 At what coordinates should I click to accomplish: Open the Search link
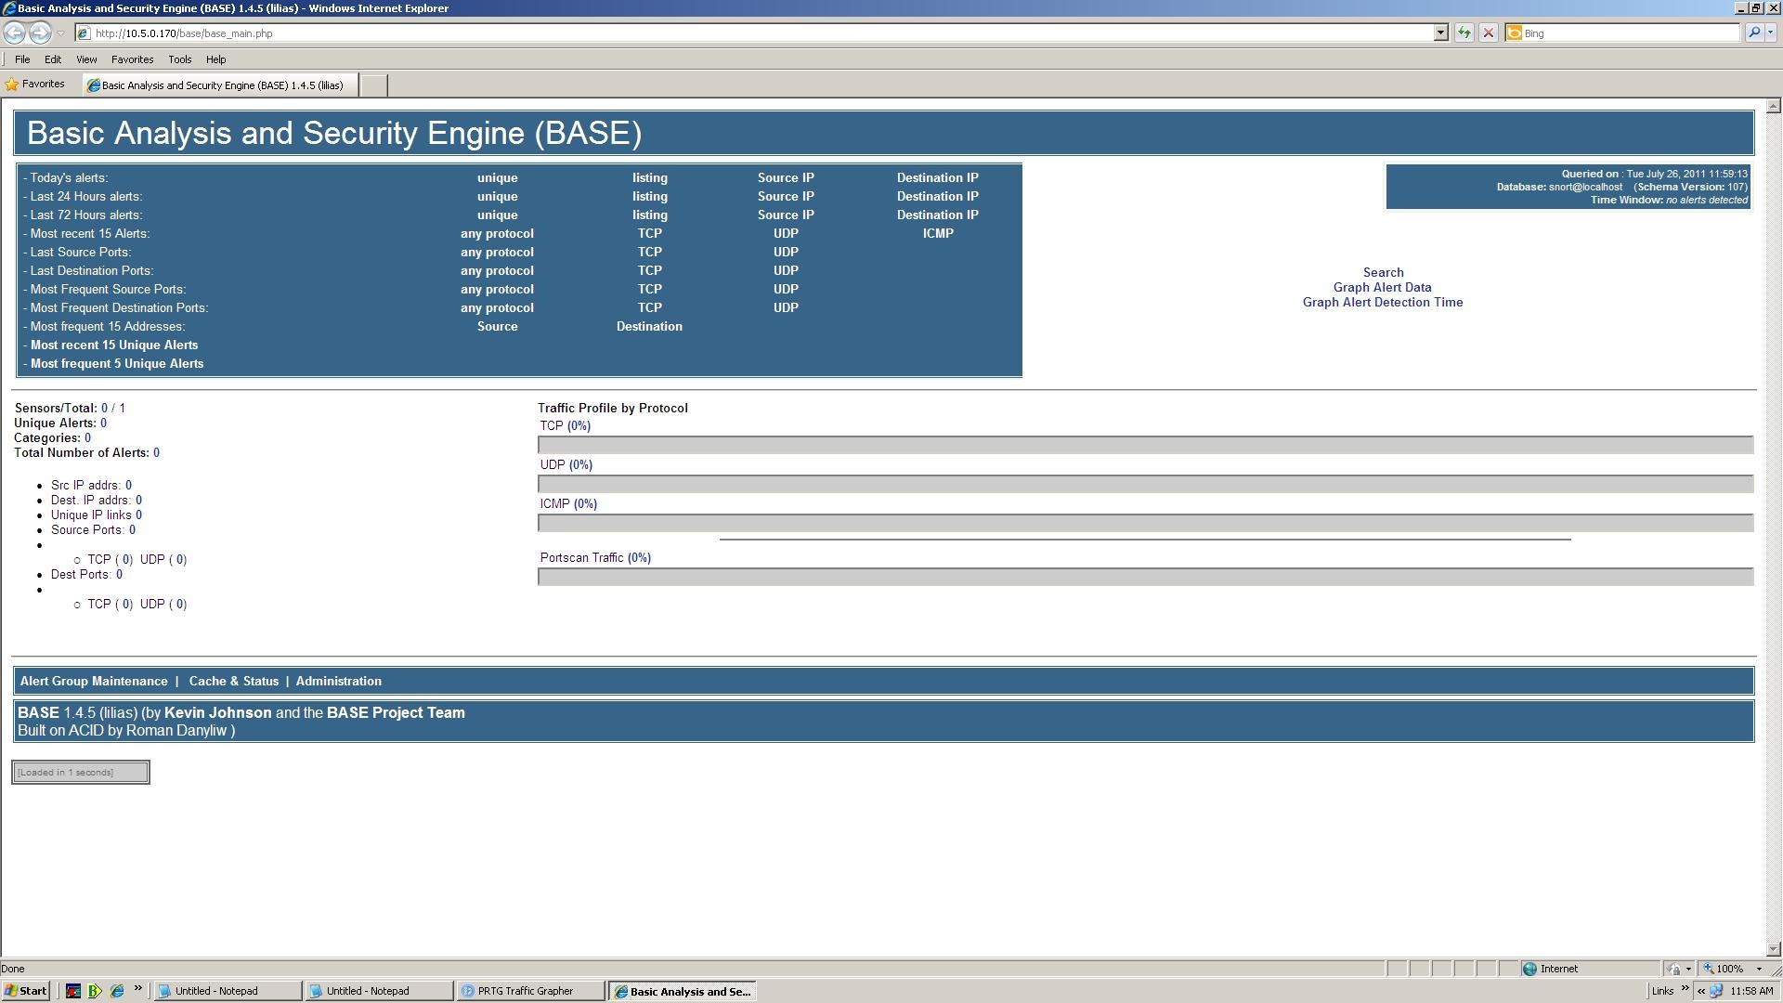(1383, 273)
